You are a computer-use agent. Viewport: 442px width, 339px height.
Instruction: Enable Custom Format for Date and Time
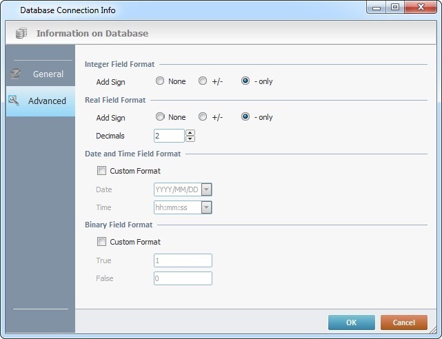[x=101, y=171]
